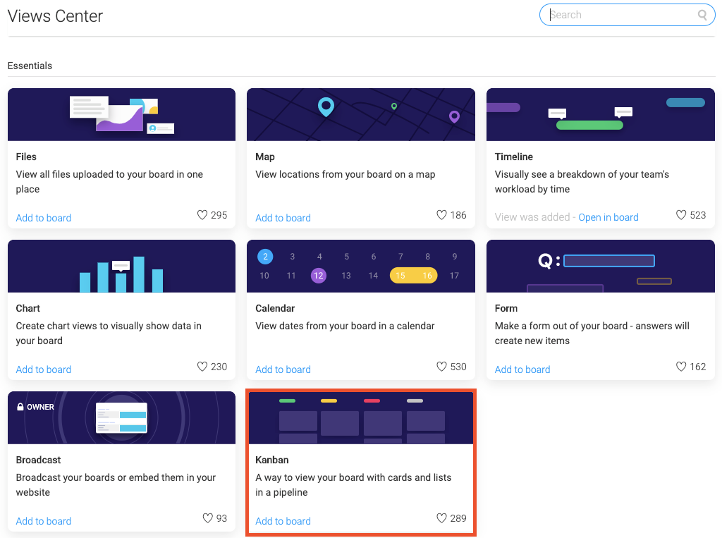722x538 pixels.
Task: Click 'Make a form out of' description
Action: (592, 333)
